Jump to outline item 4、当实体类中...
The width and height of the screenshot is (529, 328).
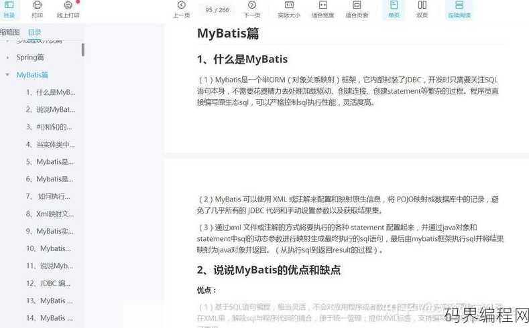pyautogui.click(x=50, y=145)
